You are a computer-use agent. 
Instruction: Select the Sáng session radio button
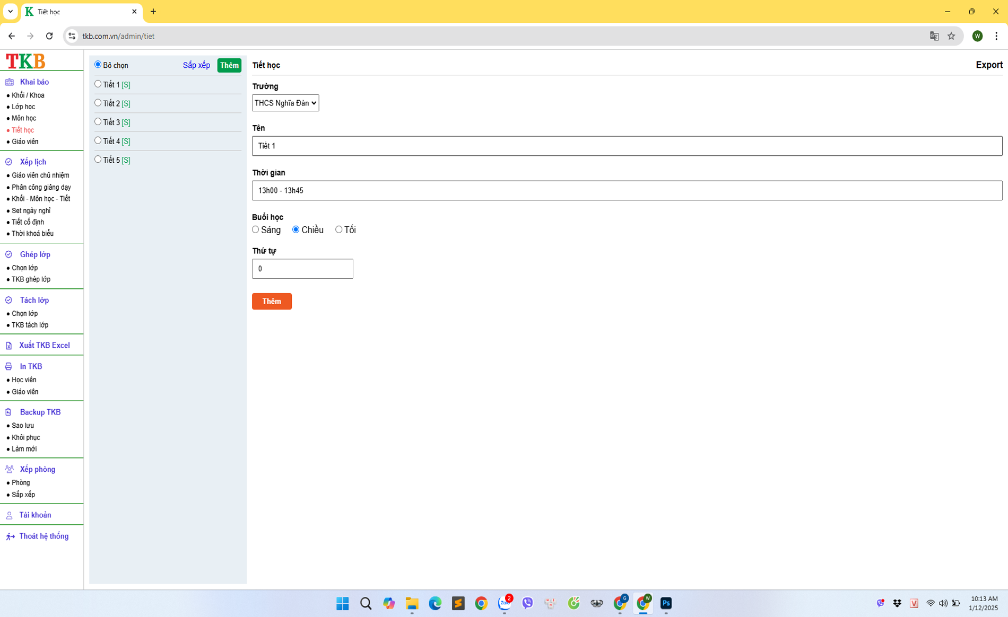coord(256,230)
